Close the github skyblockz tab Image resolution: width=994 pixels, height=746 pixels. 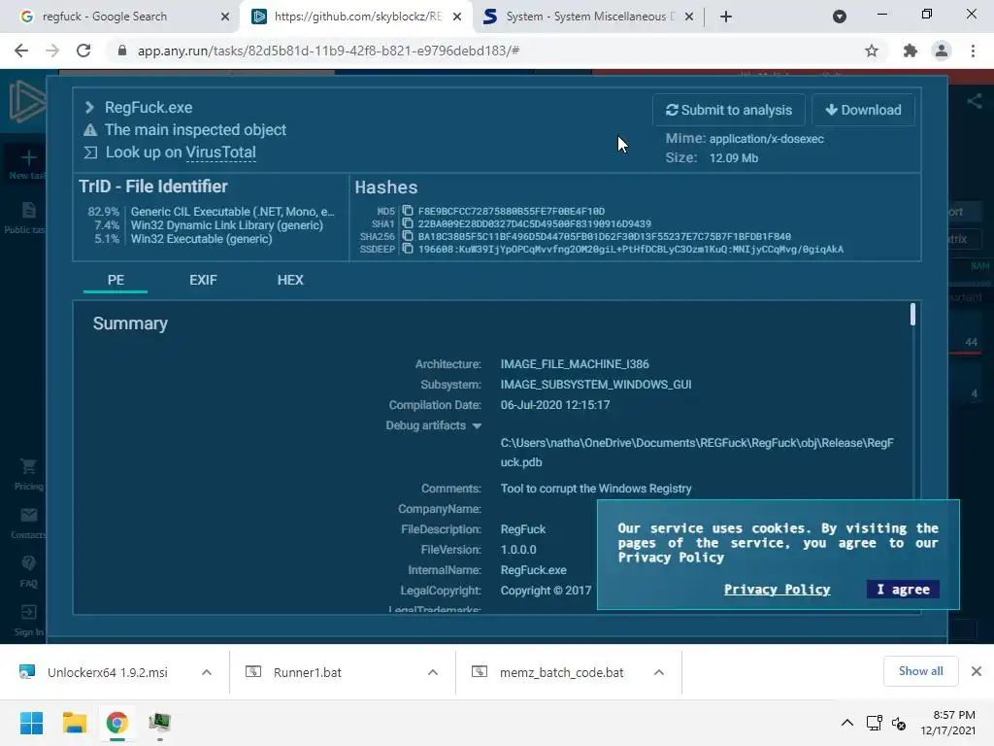click(457, 17)
